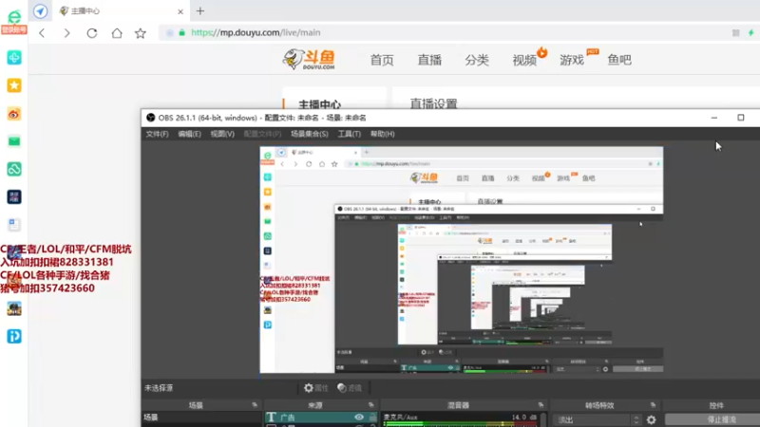Toggle visibility eye of the 广告 source
The height and width of the screenshot is (427, 760).
359,417
